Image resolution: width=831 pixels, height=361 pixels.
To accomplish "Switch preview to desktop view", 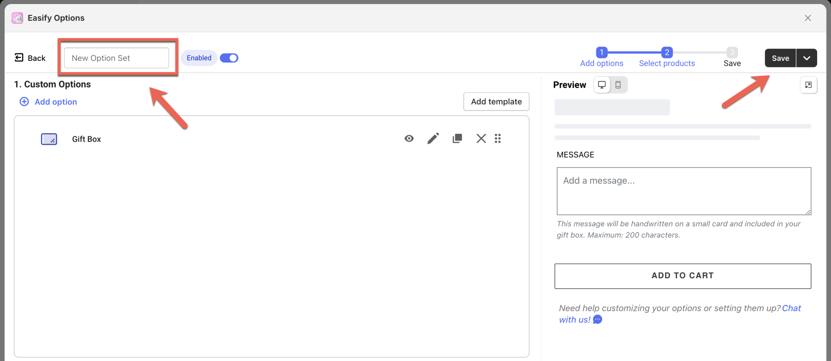I will pos(602,85).
